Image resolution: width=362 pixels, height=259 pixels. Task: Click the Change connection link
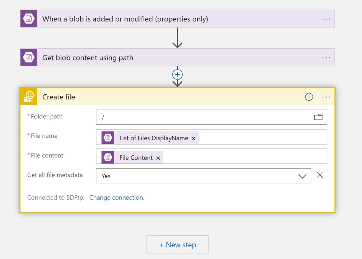pos(117,198)
